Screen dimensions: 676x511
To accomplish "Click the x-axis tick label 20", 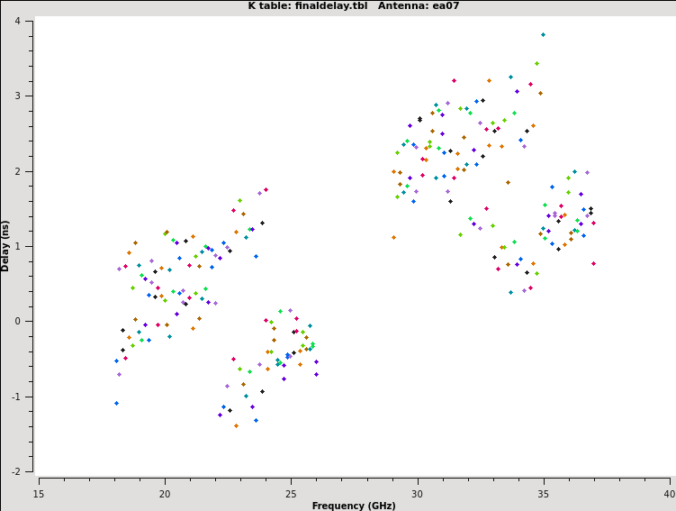I will coord(165,493).
